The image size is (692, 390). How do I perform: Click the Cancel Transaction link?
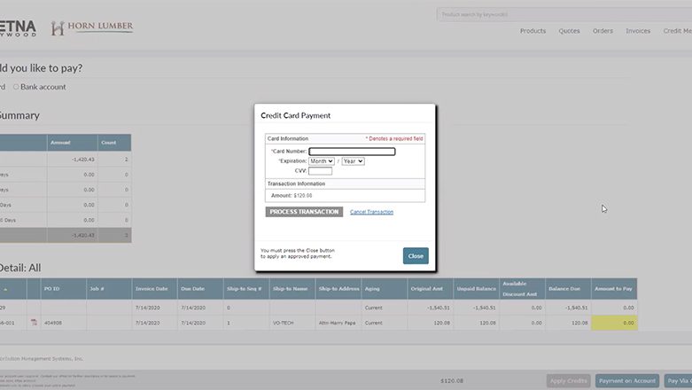(371, 212)
